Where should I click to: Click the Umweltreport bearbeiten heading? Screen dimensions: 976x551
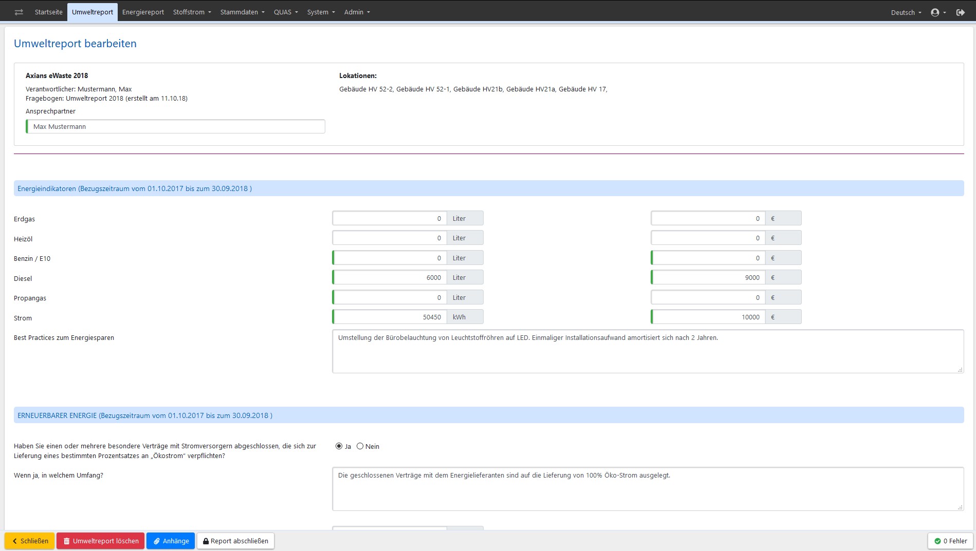[75, 44]
